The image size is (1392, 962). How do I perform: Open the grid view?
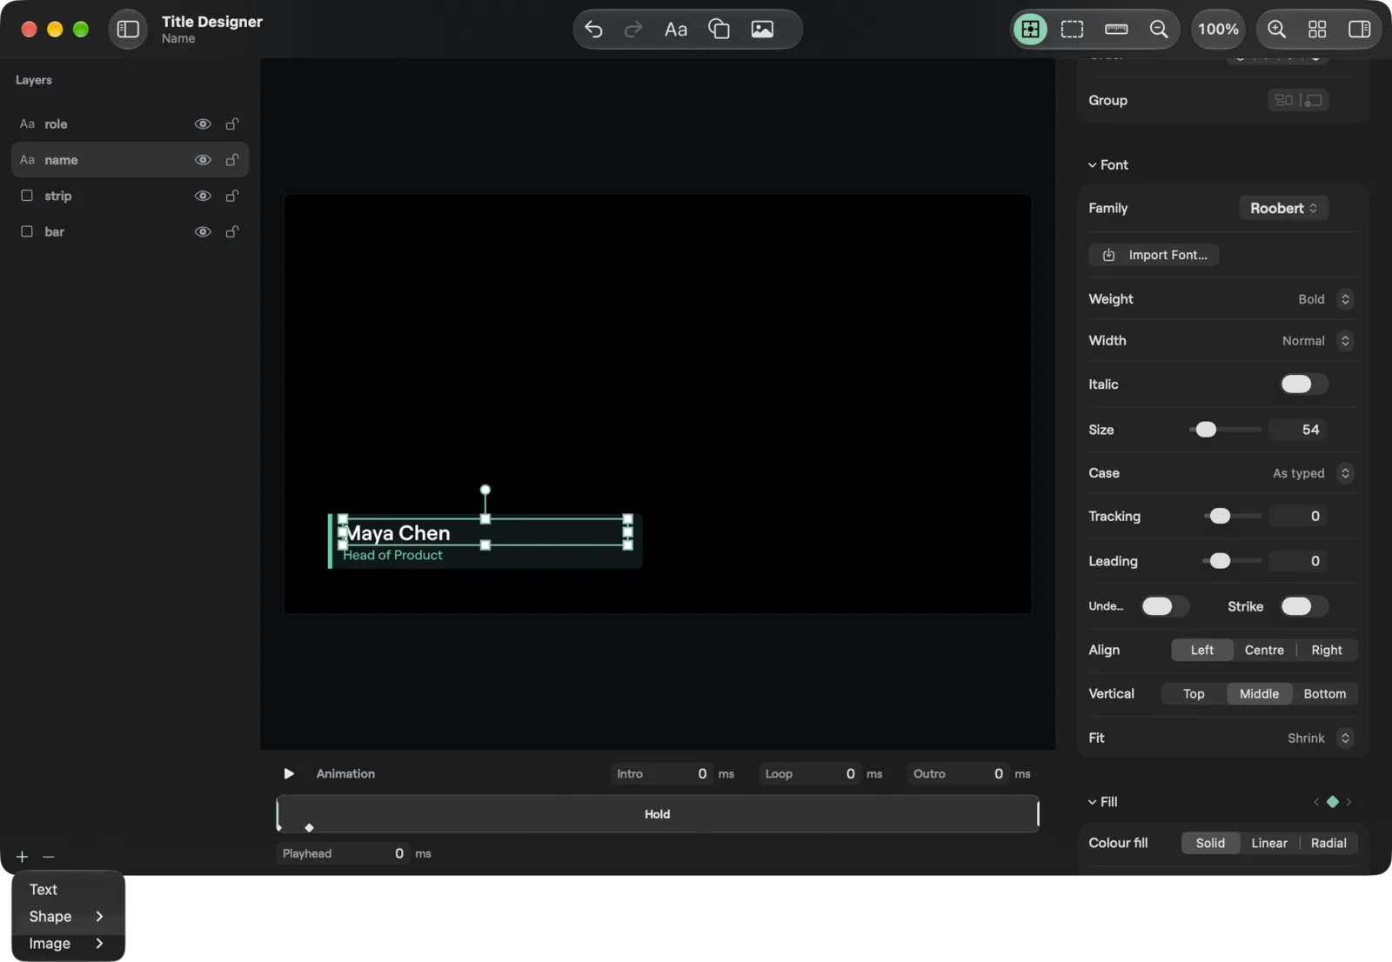(x=1317, y=30)
